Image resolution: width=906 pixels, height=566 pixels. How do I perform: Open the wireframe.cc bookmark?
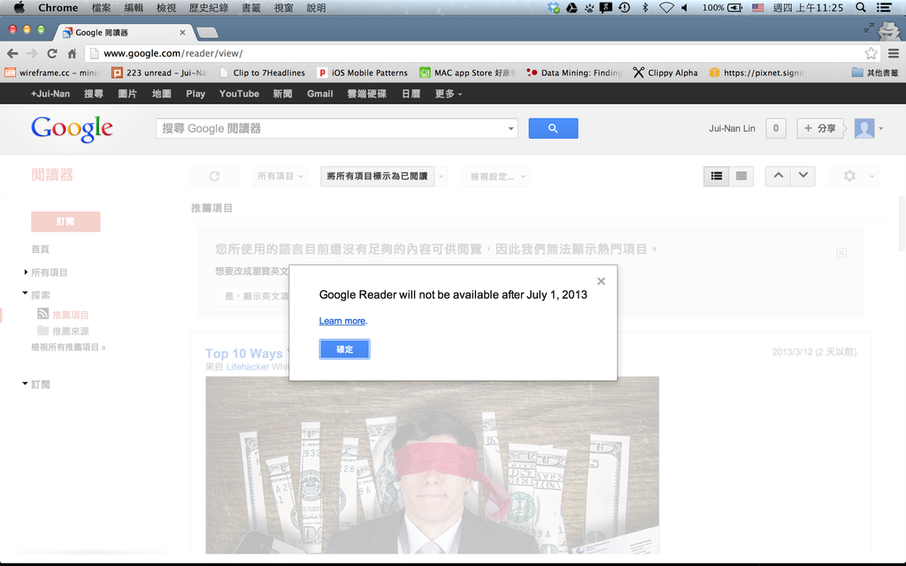tap(52, 73)
